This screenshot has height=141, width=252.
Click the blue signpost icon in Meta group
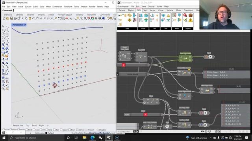click(180, 15)
